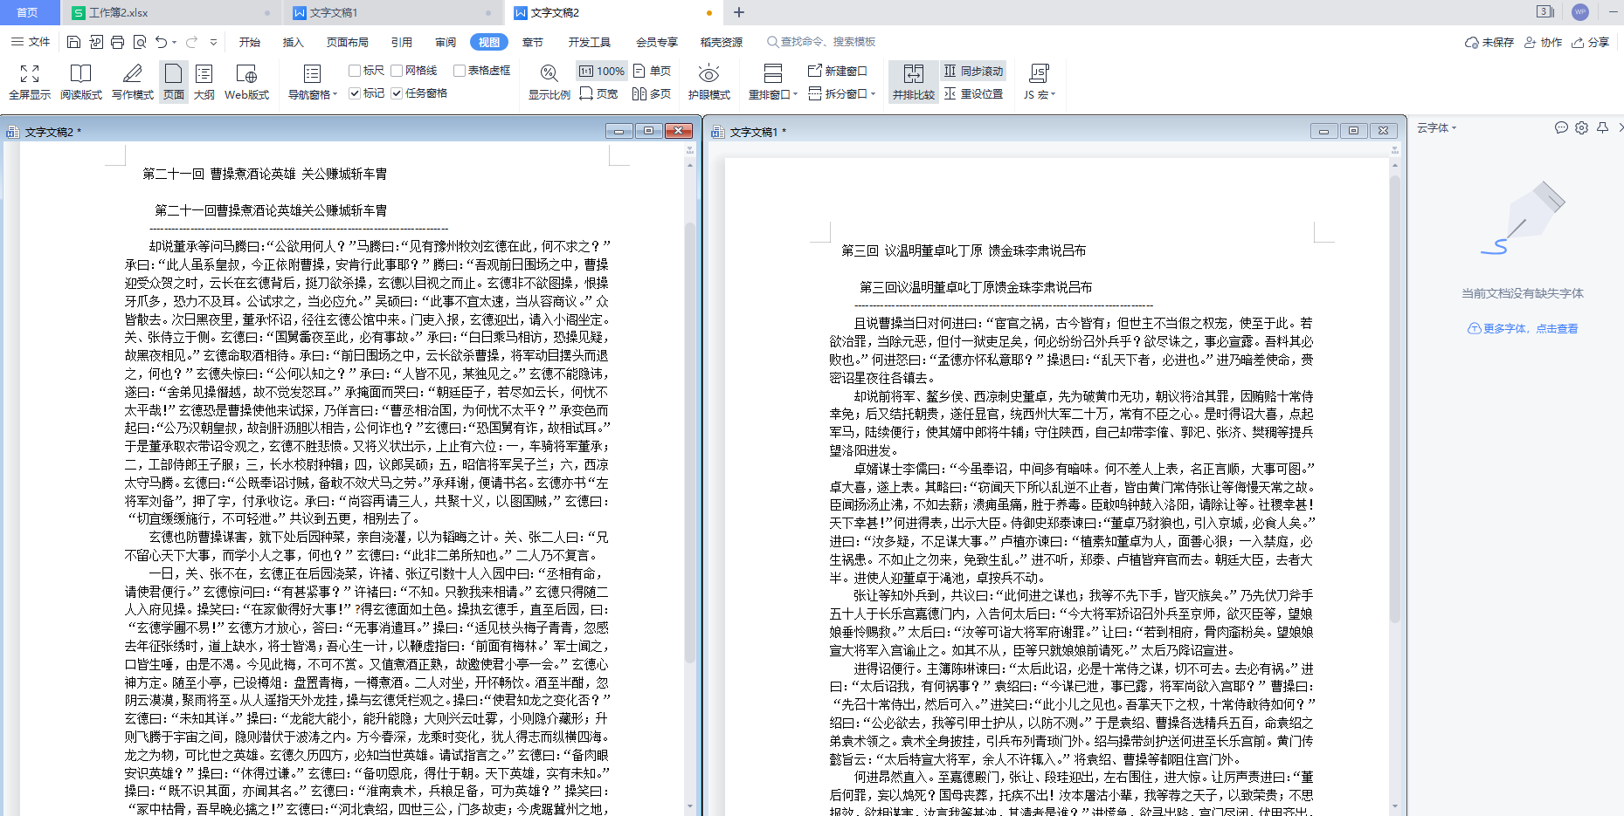The height and width of the screenshot is (816, 1624).
Task: Open the Insert (插入) ribbon tab
Action: [293, 42]
